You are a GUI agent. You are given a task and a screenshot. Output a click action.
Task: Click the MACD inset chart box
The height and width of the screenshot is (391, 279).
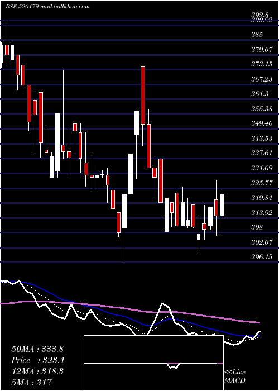[153, 363]
